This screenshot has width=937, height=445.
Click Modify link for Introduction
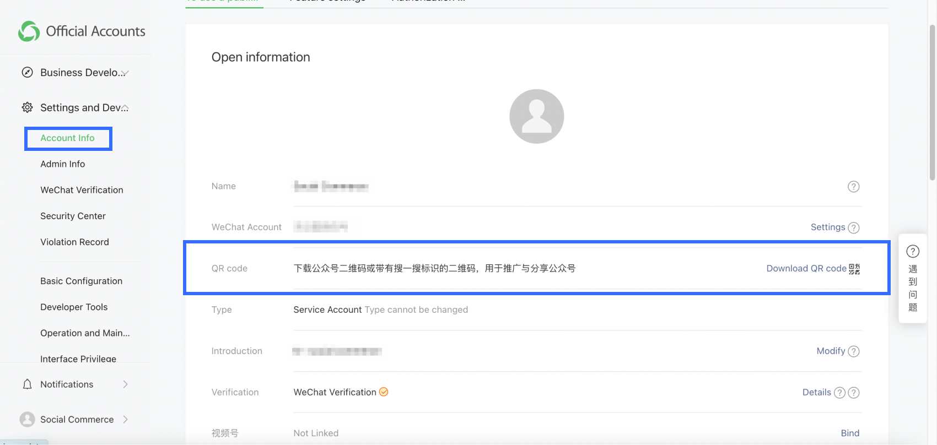coord(831,351)
